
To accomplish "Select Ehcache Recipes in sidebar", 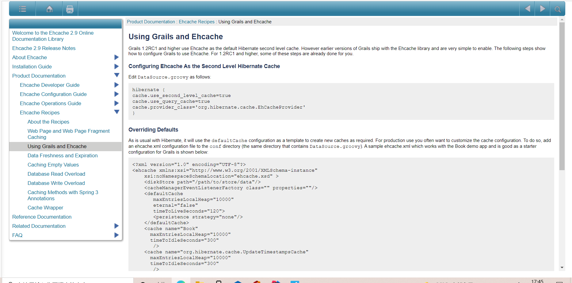I will coord(40,113).
